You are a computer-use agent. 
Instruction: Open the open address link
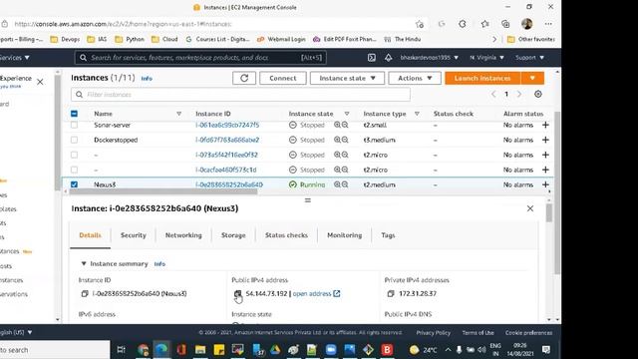(312, 293)
